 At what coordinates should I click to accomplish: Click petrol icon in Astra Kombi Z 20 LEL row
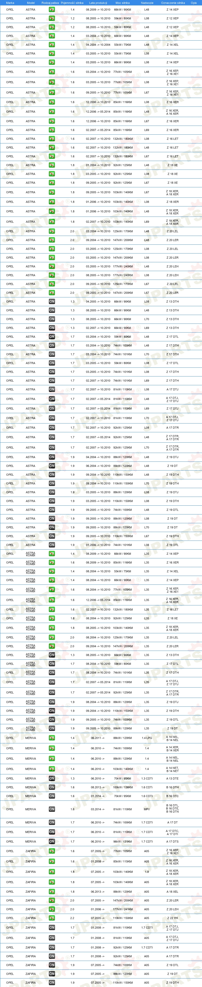pos(52,638)
